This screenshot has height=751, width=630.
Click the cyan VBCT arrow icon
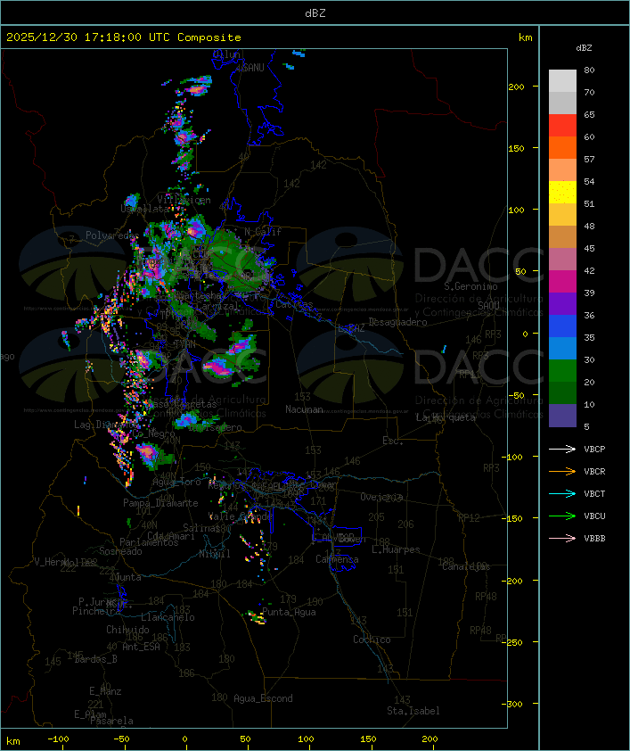(562, 493)
